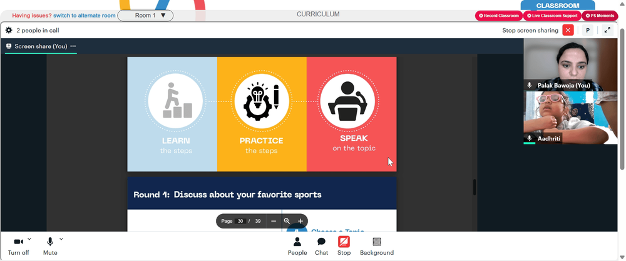The width and height of the screenshot is (626, 261).
Task: Click the shared document scrollbar thumb
Action: click(475, 187)
